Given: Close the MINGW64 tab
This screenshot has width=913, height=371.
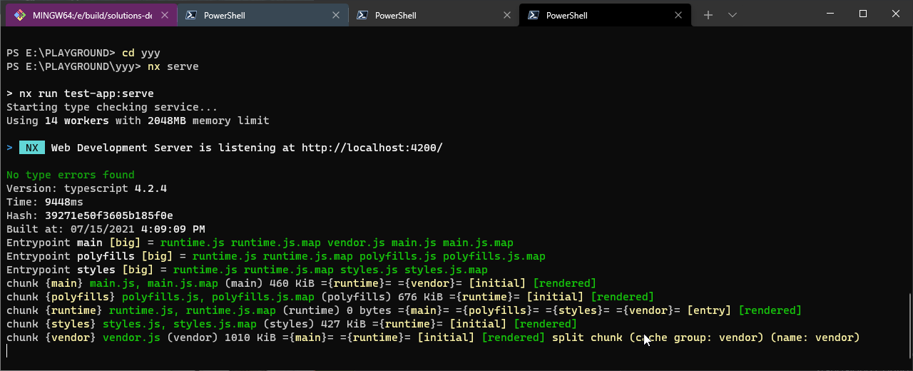Looking at the screenshot, I should tap(165, 15).
